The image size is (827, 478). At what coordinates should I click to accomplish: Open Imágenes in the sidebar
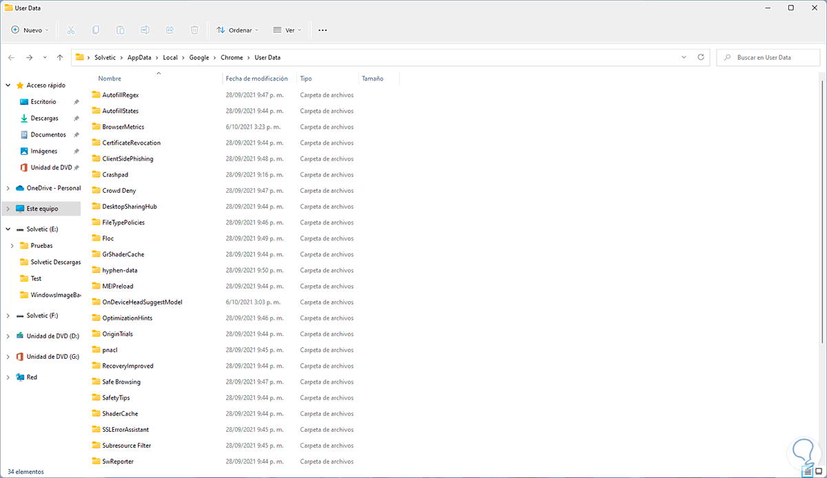44,152
